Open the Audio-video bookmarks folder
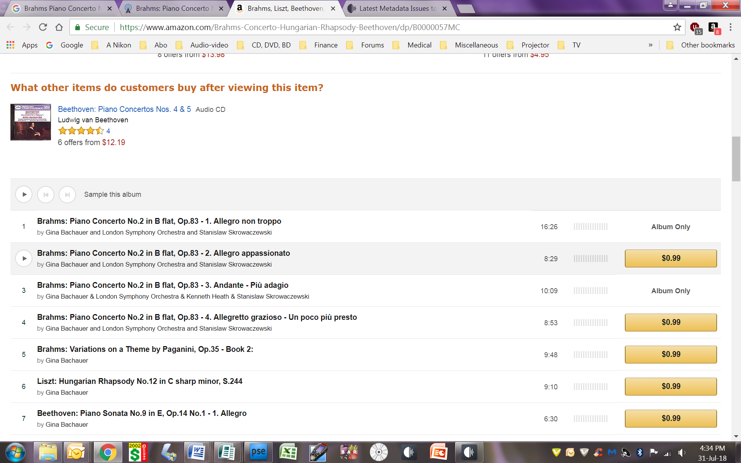The image size is (741, 463). pyautogui.click(x=202, y=45)
